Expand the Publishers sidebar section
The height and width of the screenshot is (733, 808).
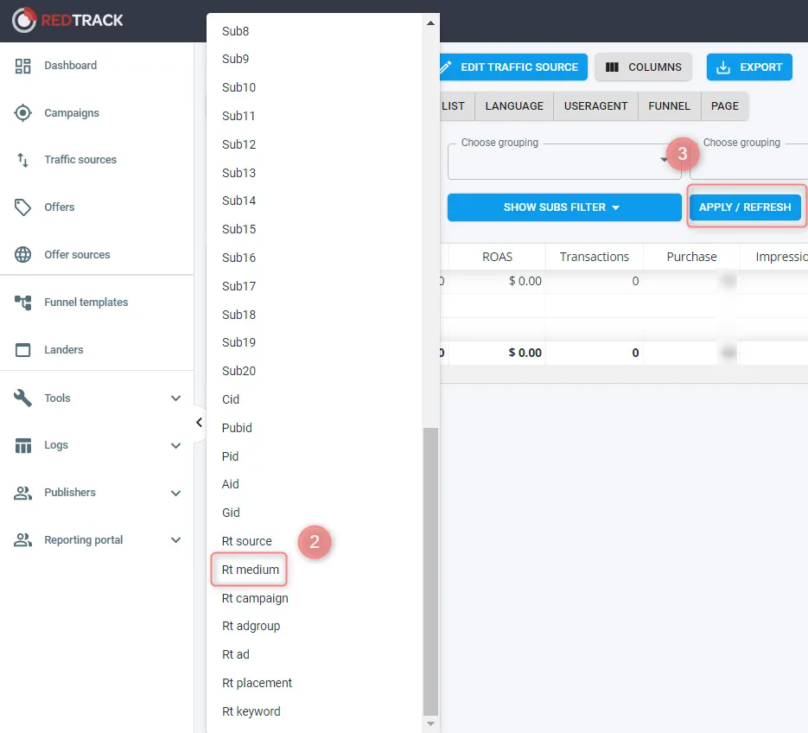(175, 493)
